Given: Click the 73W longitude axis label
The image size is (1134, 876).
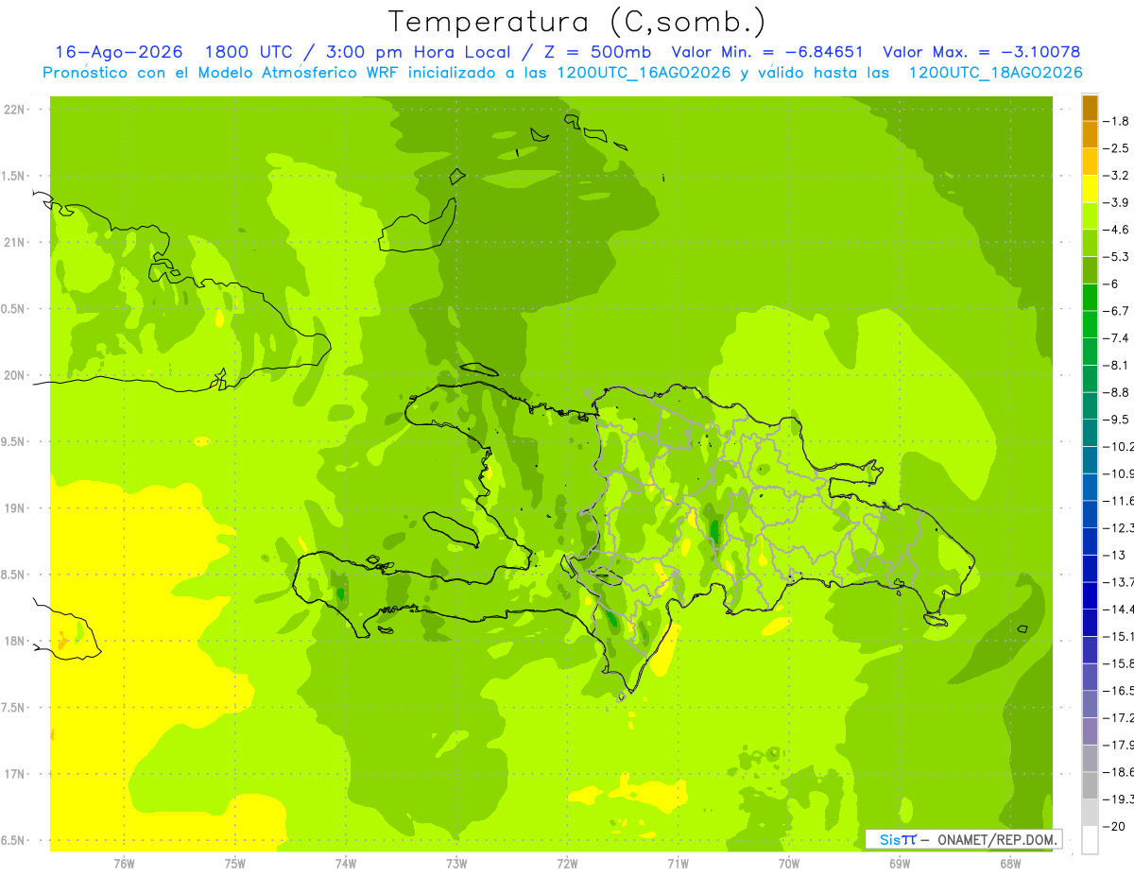Looking at the screenshot, I should point(456,863).
